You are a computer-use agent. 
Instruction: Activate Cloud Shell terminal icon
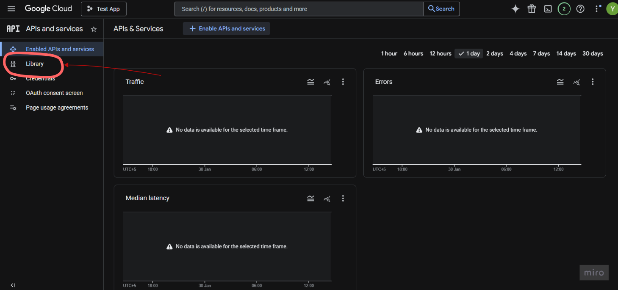548,9
